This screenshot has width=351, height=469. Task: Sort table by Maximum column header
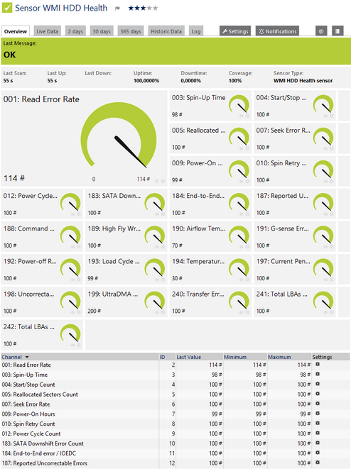pos(279,357)
